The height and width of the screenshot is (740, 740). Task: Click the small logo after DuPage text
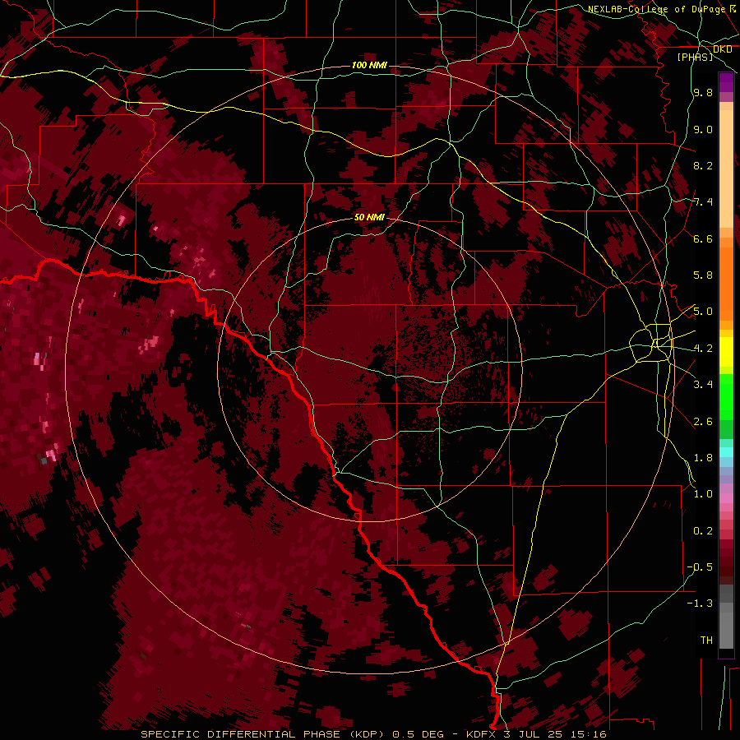click(733, 8)
